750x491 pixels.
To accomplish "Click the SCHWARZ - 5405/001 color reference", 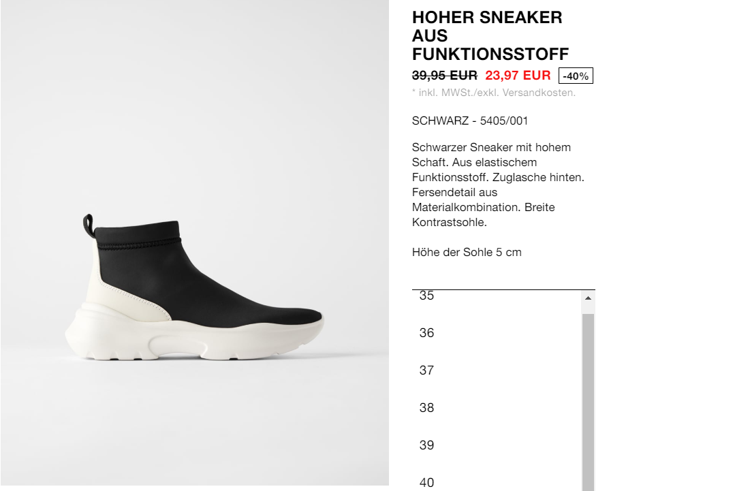I will point(470,121).
